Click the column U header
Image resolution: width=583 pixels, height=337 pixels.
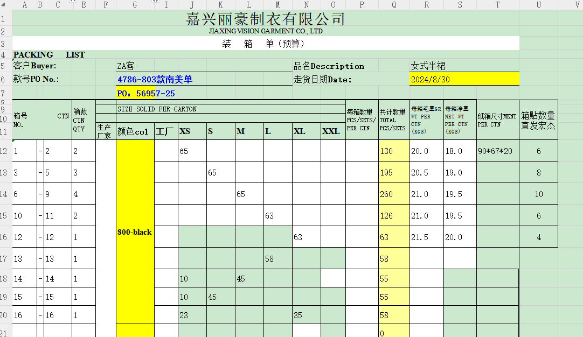point(538,5)
